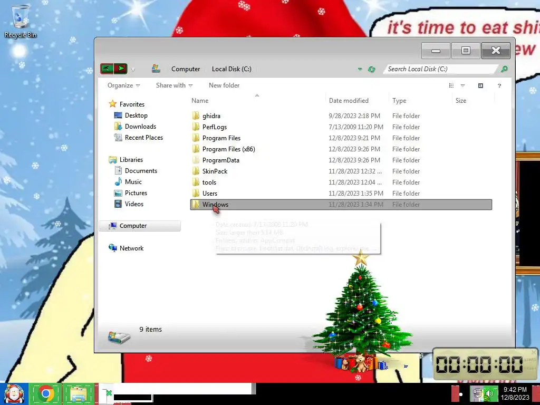
Task: Select the Users folder icon
Action: click(x=196, y=193)
